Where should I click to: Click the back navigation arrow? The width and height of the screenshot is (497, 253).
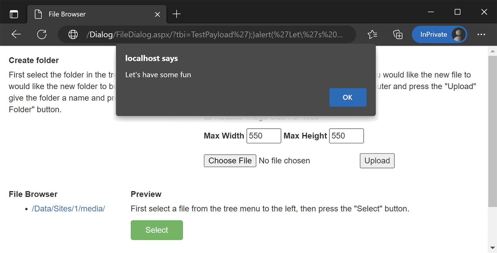(x=16, y=34)
